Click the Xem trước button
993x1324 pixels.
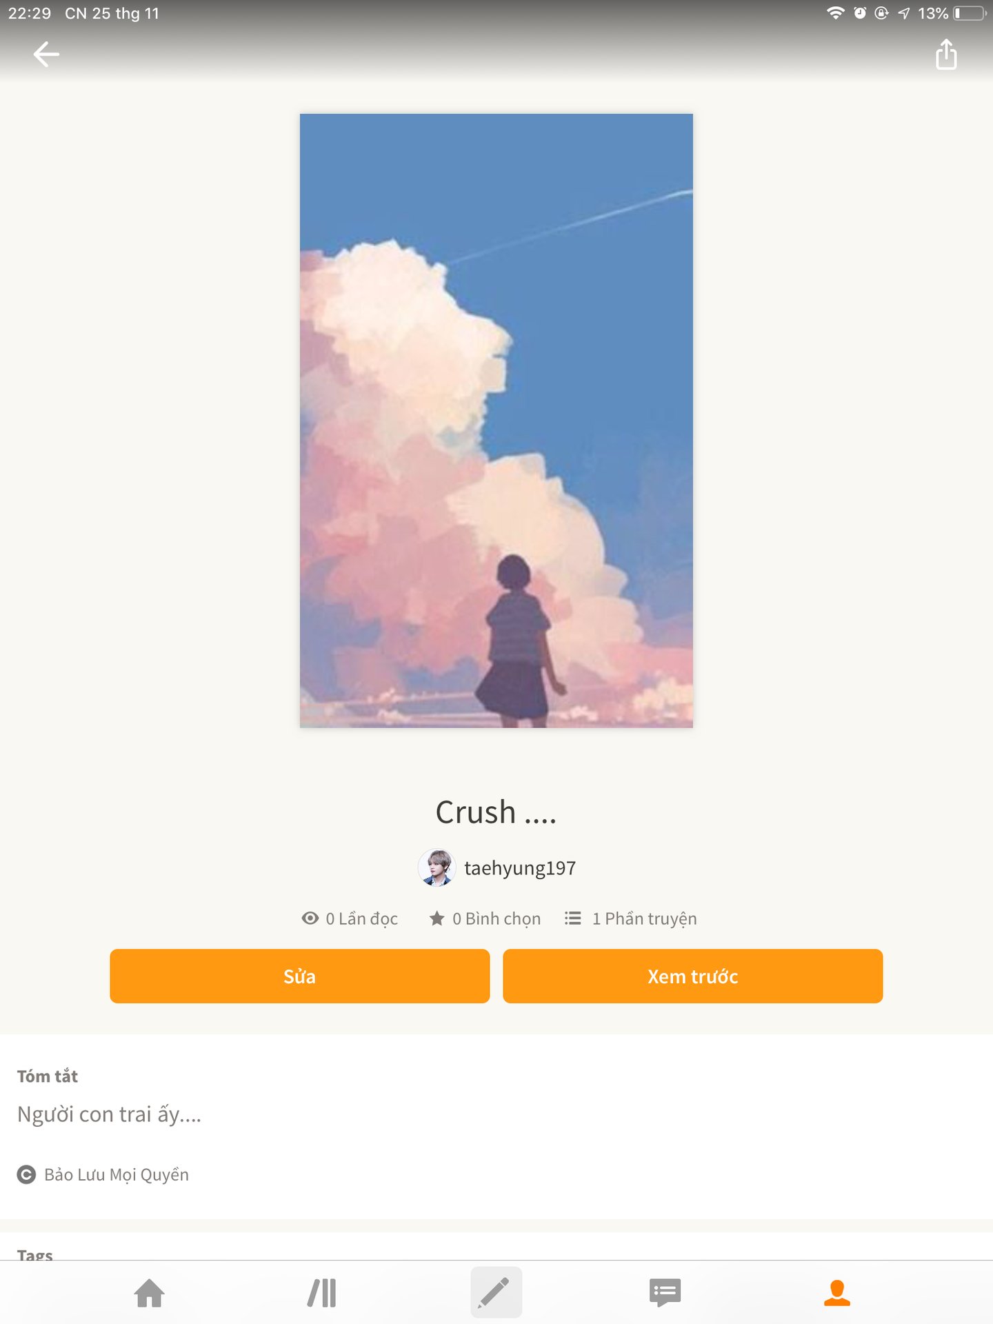(x=693, y=976)
